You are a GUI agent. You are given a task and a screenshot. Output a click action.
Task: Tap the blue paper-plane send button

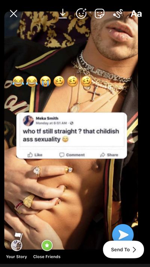(123, 235)
